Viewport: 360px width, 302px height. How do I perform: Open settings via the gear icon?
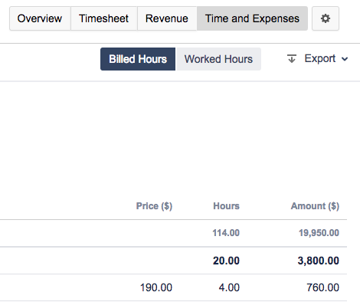click(x=326, y=18)
